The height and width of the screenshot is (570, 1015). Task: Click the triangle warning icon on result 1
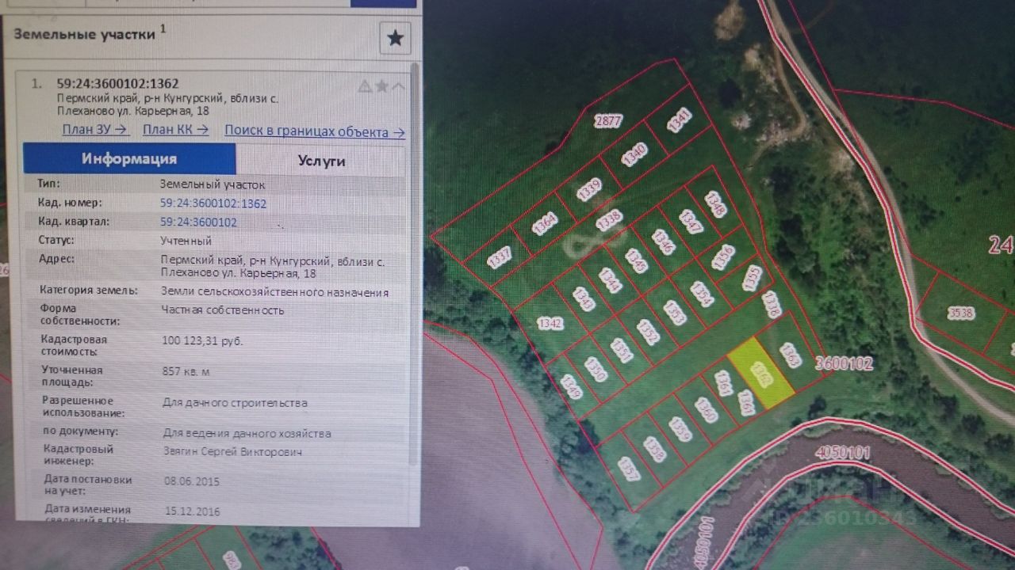365,85
